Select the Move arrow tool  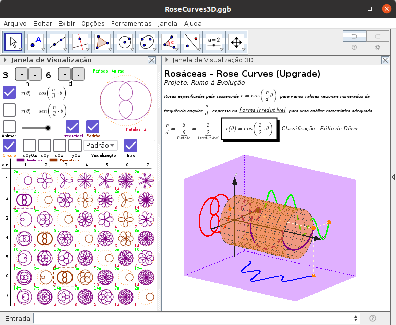13,42
